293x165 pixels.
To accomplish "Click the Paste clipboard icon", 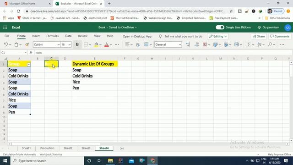I will (16, 44).
